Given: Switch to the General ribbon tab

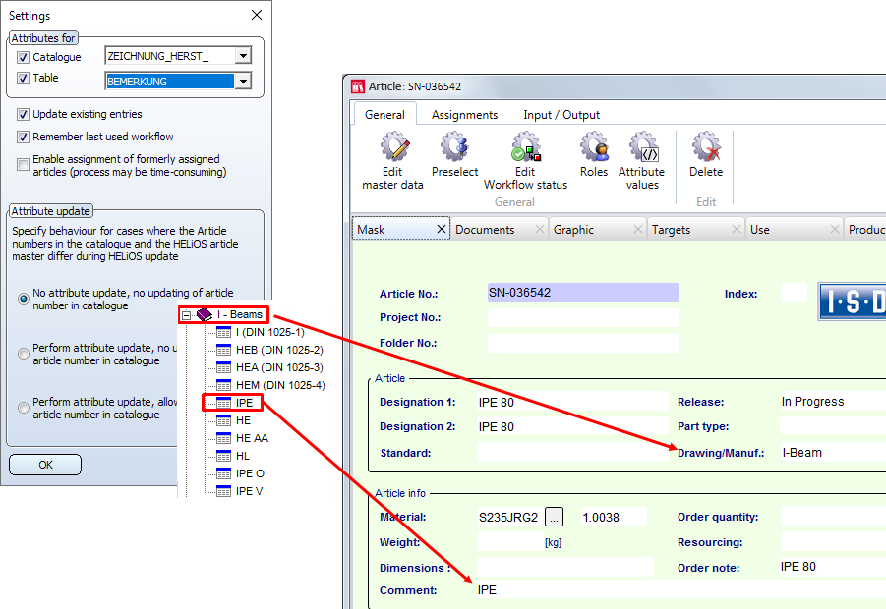Looking at the screenshot, I should [x=384, y=115].
